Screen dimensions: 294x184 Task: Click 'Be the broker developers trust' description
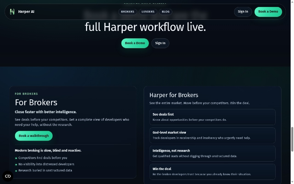[x=202, y=174]
